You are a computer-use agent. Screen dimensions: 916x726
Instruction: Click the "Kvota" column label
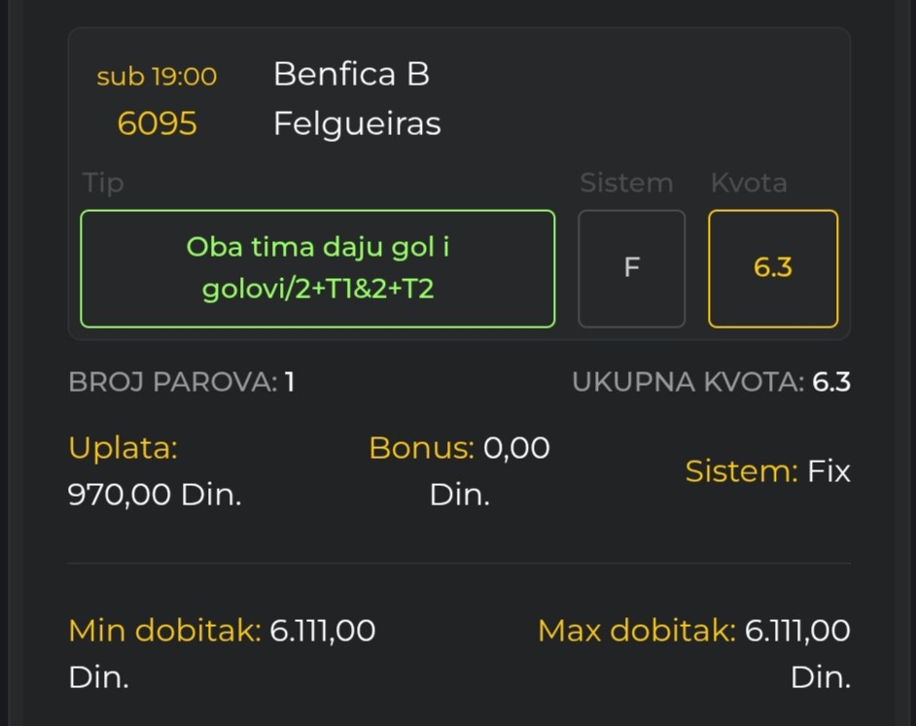[x=749, y=183]
